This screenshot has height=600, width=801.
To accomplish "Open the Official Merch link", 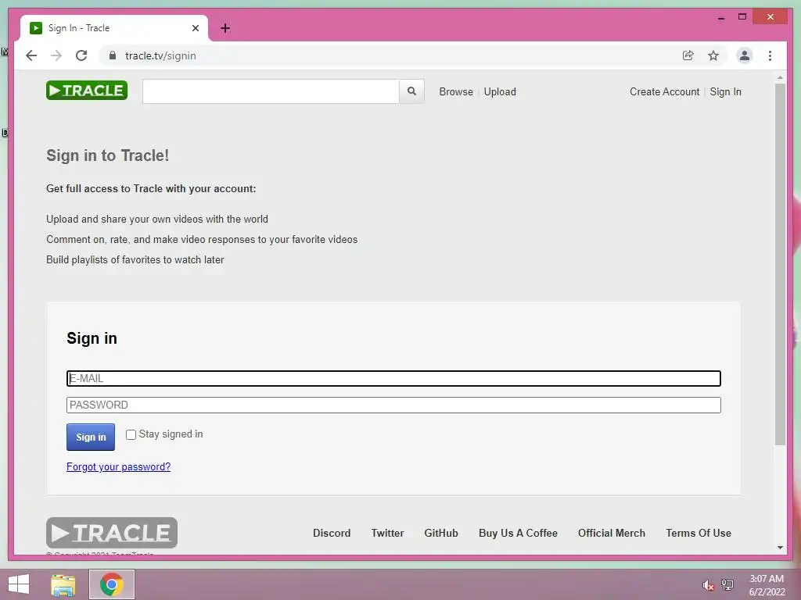I will point(612,533).
